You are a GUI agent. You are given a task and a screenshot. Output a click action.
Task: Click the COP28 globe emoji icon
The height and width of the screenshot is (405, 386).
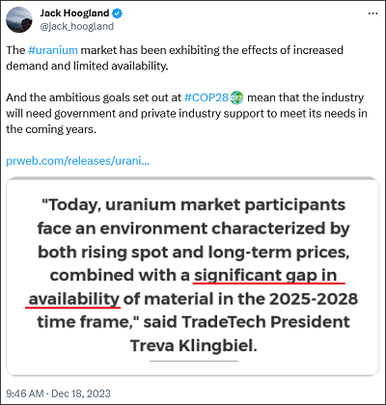(x=237, y=97)
